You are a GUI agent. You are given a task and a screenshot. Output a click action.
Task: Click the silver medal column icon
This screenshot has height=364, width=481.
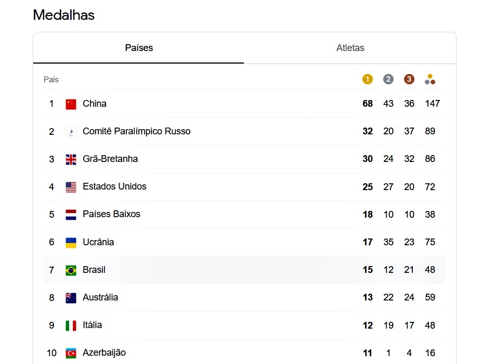pos(388,79)
